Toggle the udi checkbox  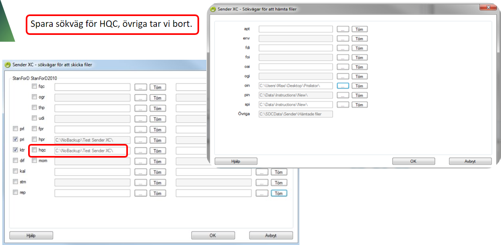34,118
